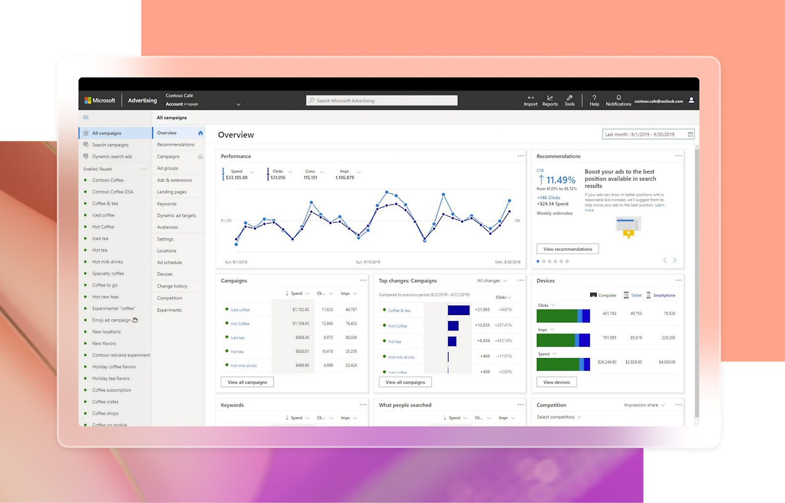
Task: Open Top changes card more options ellipsis
Action: click(x=521, y=280)
